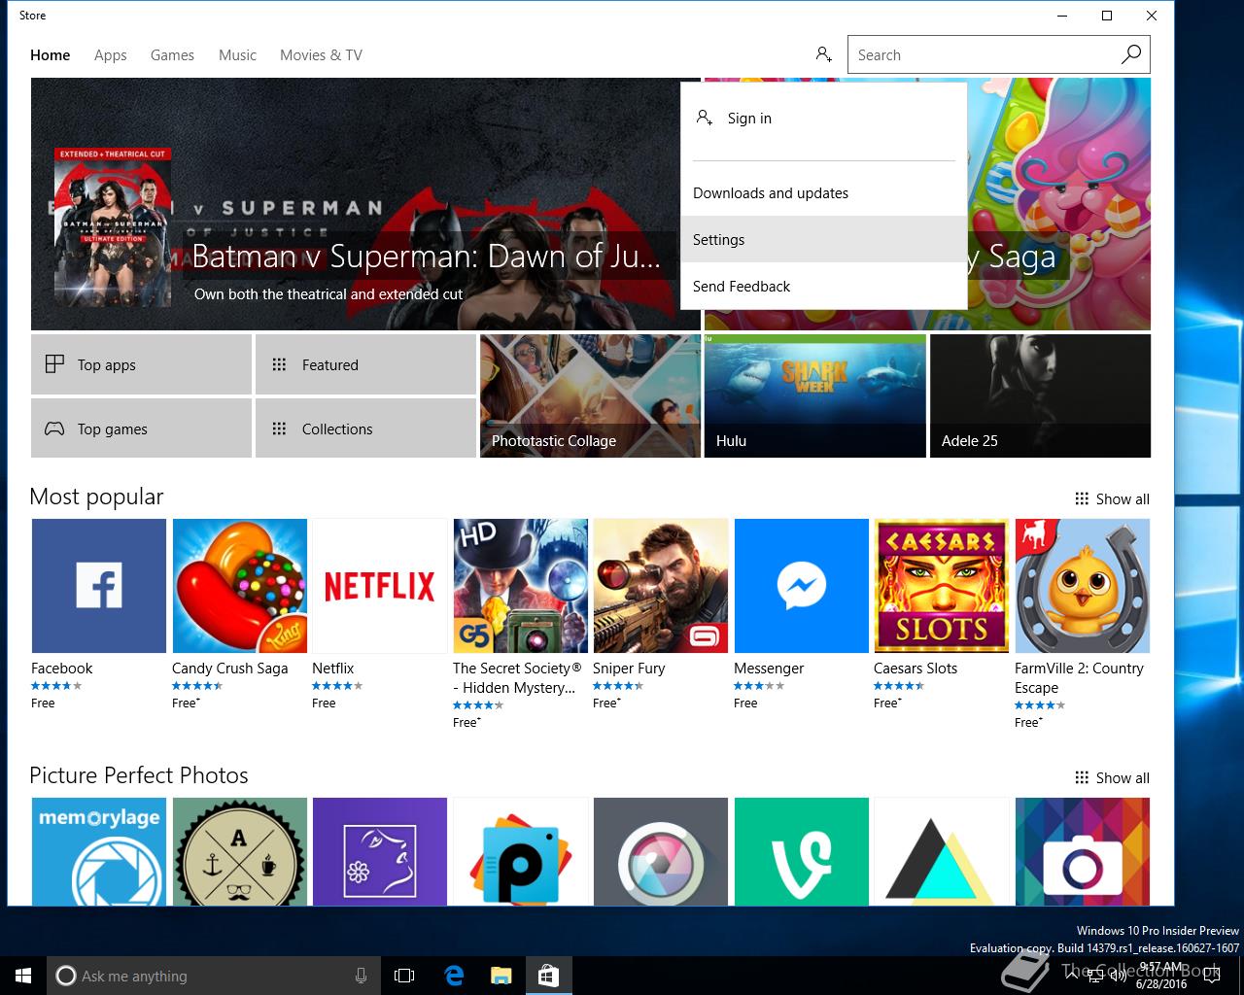The image size is (1244, 995).
Task: Open the Caesars Slots game icon
Action: tap(941, 586)
